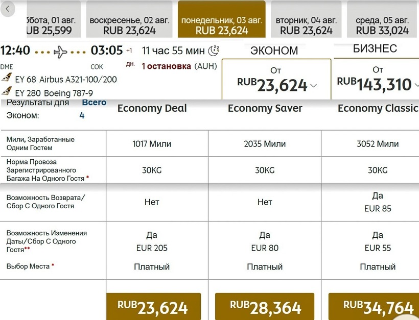Image resolution: width=419 pixels, height=320 pixels.
Task: Select the Sunday 02 Aug date tab
Action: click(129, 20)
